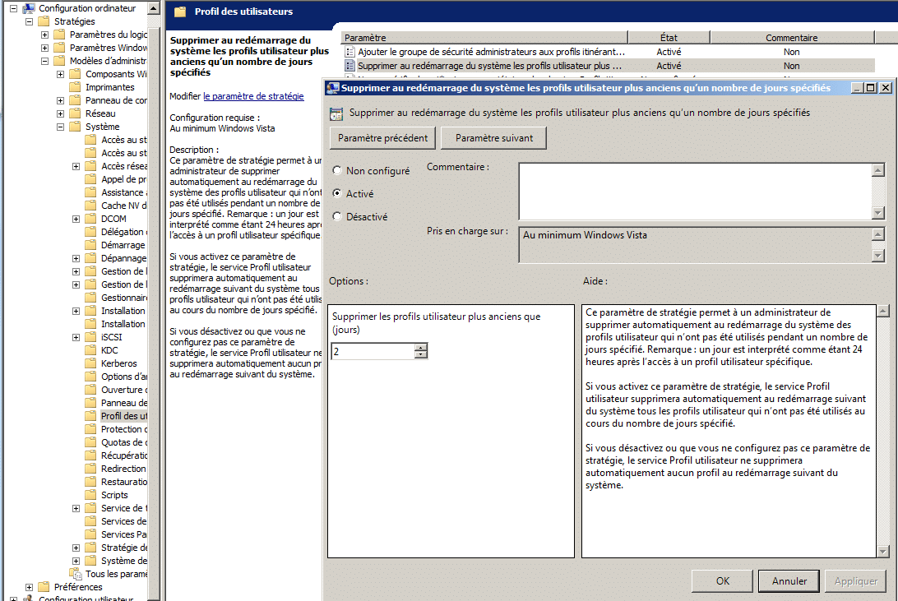Collapse Modèles d'administration
The image size is (898, 601).
coord(44,61)
